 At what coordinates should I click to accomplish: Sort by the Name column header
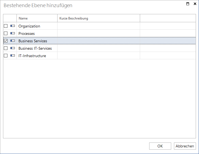37,18
